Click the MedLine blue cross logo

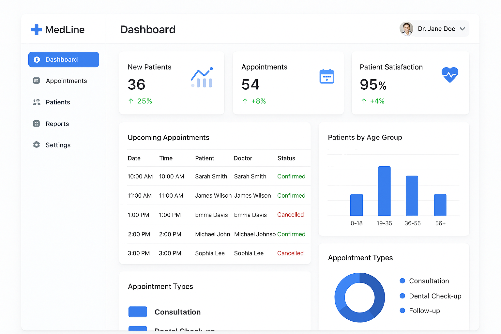[x=36, y=30]
